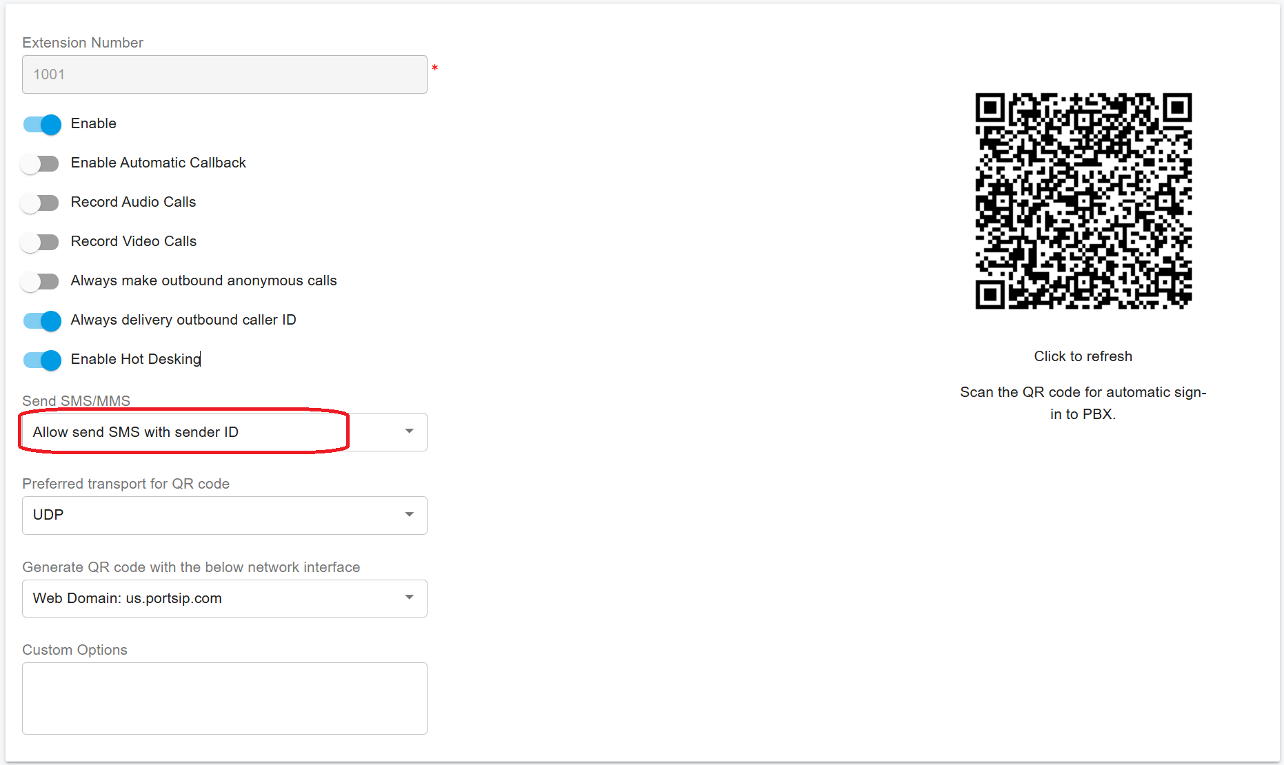Click 'Web Domain: us.portsip.com' selection

tap(207, 598)
